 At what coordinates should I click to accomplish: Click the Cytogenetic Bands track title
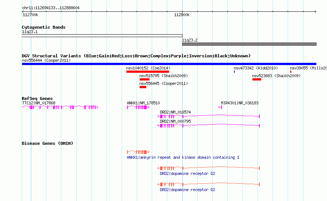tap(44, 27)
